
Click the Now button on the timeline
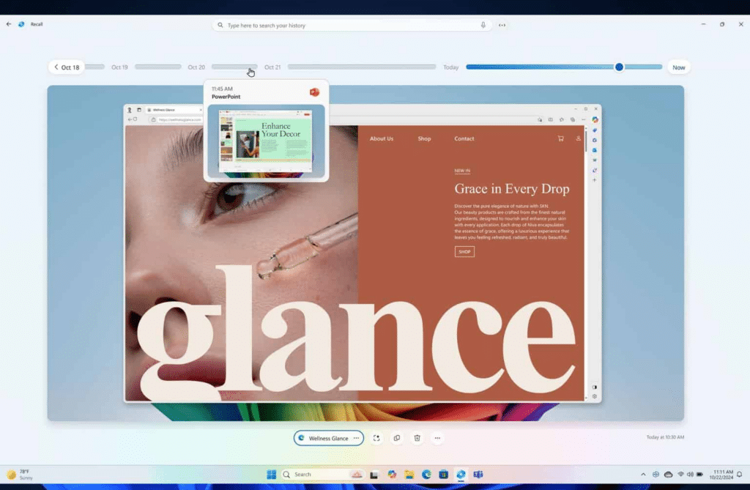click(678, 67)
